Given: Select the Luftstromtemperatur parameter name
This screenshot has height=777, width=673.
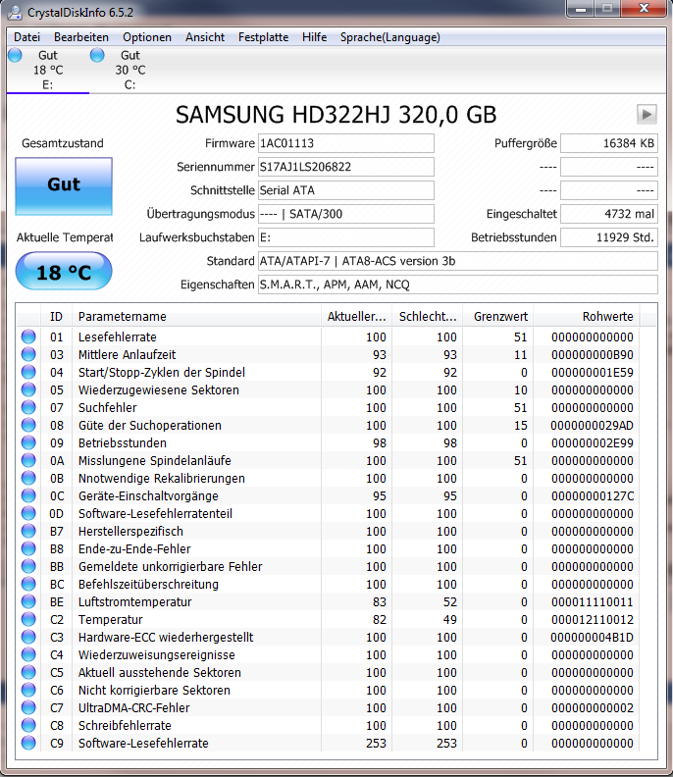Looking at the screenshot, I should pyautogui.click(x=134, y=602).
